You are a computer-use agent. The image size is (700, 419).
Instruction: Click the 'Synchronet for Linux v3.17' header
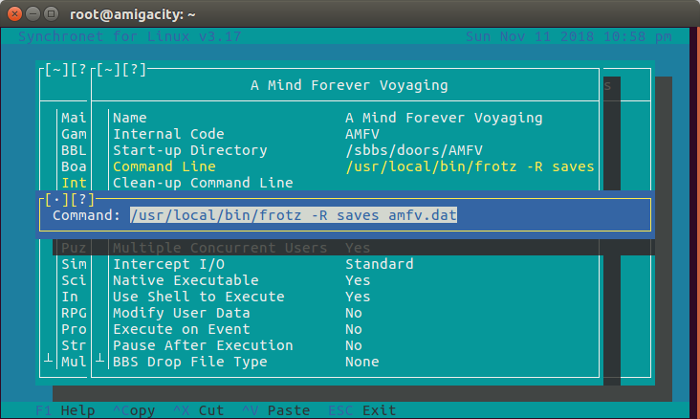coord(129,36)
